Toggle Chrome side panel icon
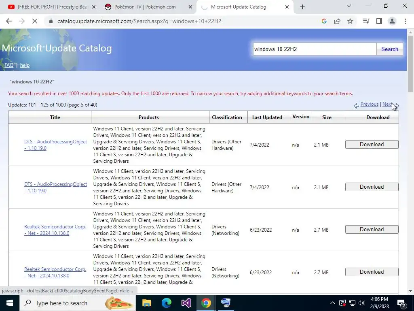Viewport: 414px width, 311px height. coord(379,21)
